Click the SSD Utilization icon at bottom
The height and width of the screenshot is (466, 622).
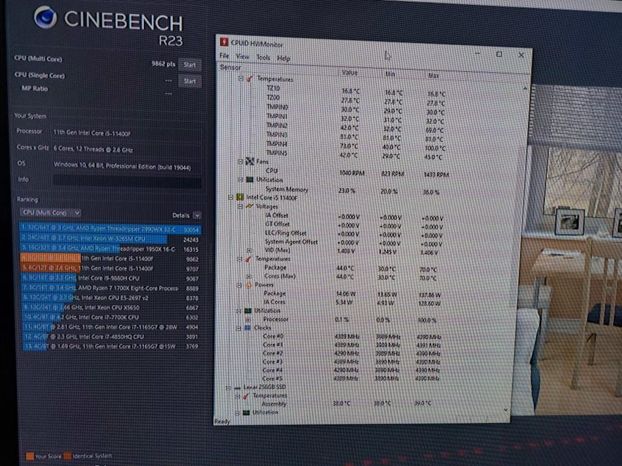click(246, 413)
